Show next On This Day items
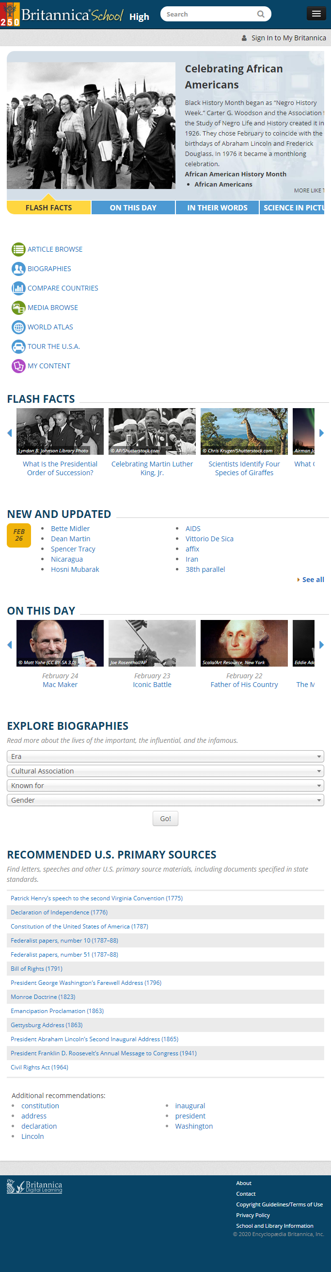 click(x=321, y=645)
